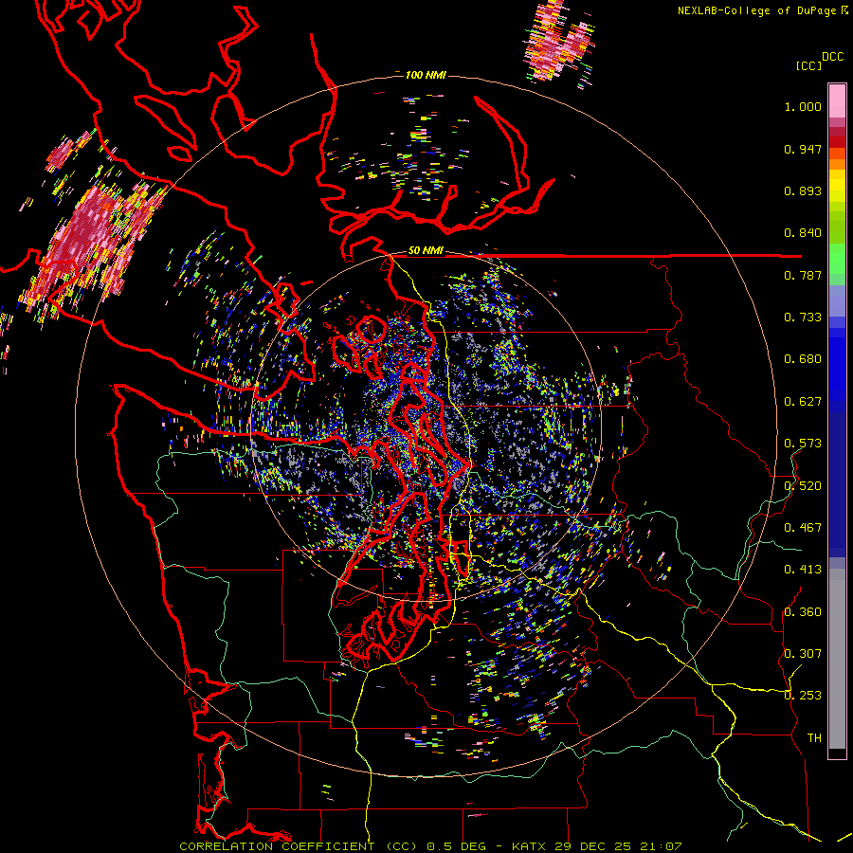The width and height of the screenshot is (853, 853).
Task: Select the 0.307 scale value
Action: click(803, 654)
